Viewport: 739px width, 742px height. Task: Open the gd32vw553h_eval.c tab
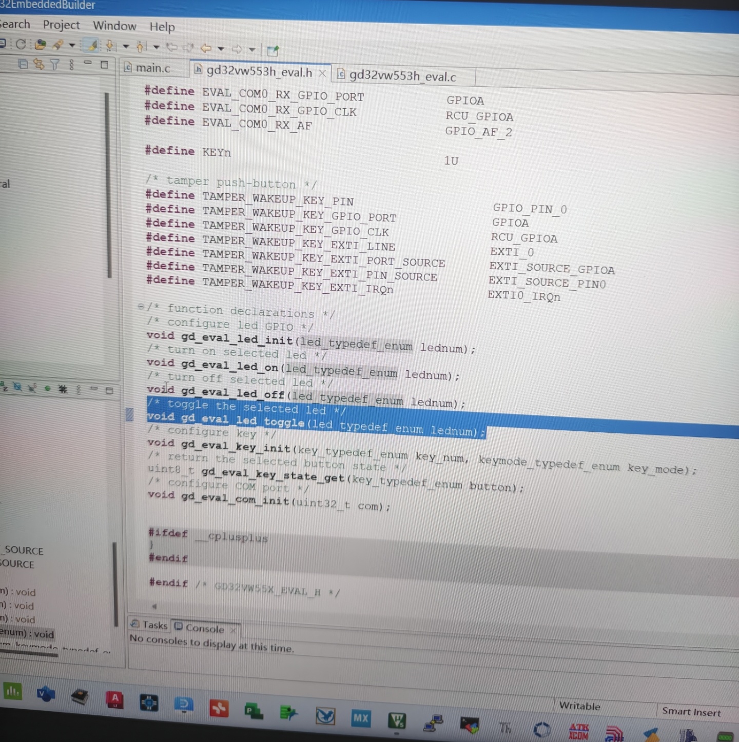point(402,76)
